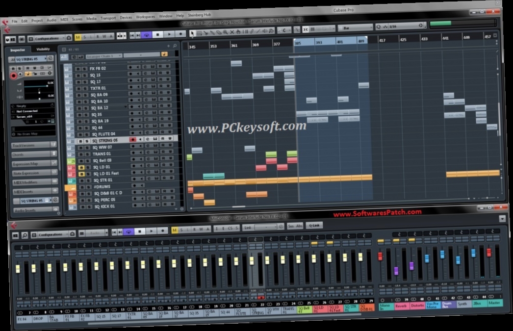Click the purple Reverb channel fader
This screenshot has width=513, height=331.
[x=396, y=271]
